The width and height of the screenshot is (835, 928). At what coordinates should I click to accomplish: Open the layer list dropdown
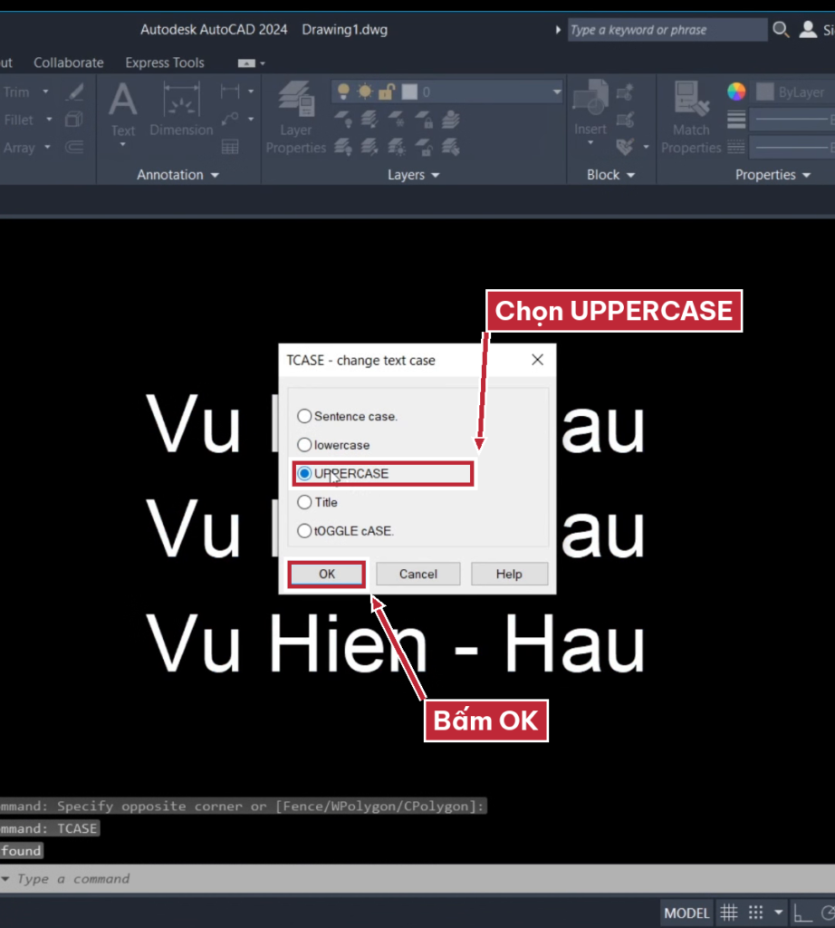click(556, 92)
